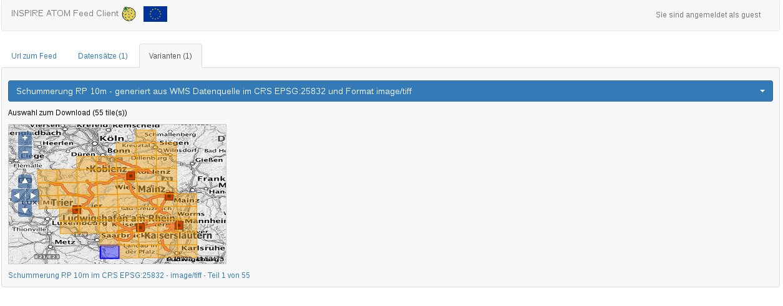Click the white caret arrow on the variant selector
Screen dimensions: 783x306
click(762, 91)
